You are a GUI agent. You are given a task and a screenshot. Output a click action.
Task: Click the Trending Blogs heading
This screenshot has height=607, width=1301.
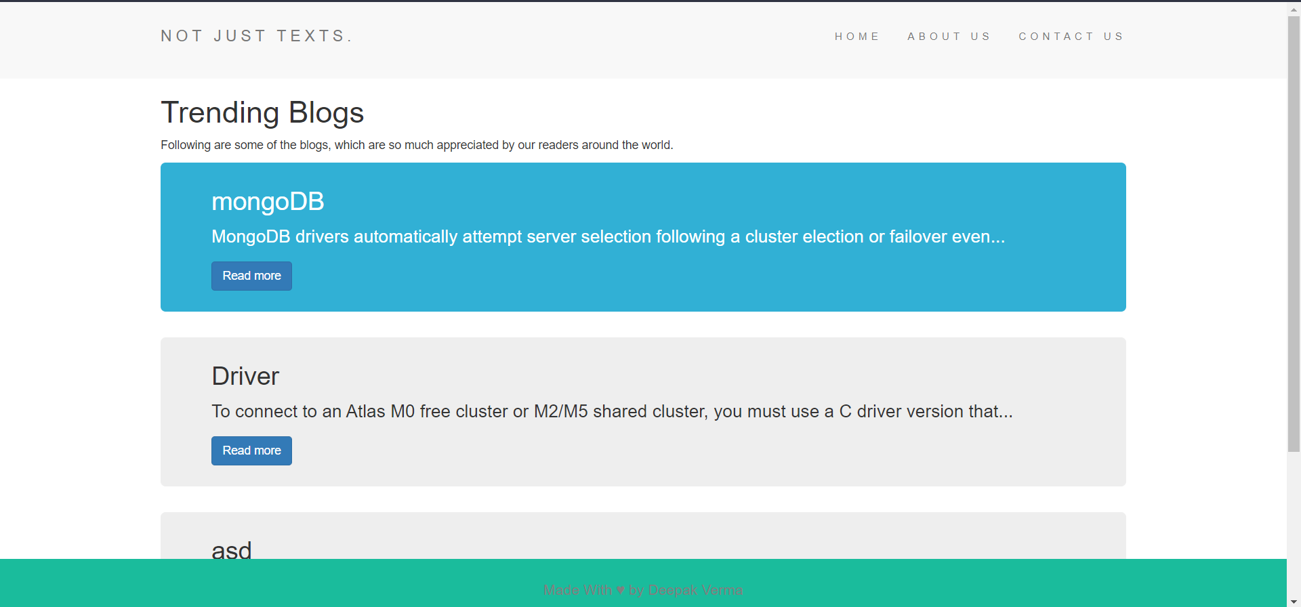(x=262, y=112)
